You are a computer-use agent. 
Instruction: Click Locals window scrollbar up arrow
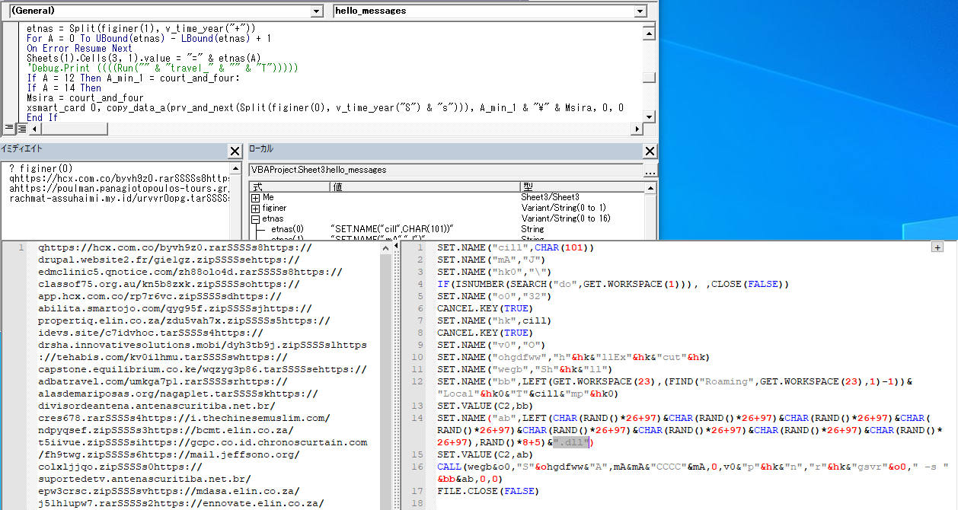tap(650, 186)
